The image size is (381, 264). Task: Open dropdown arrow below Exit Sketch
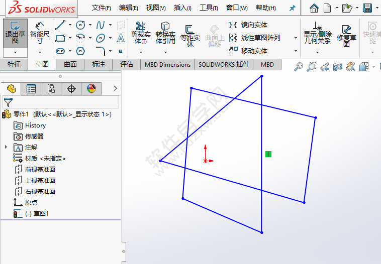[15, 52]
